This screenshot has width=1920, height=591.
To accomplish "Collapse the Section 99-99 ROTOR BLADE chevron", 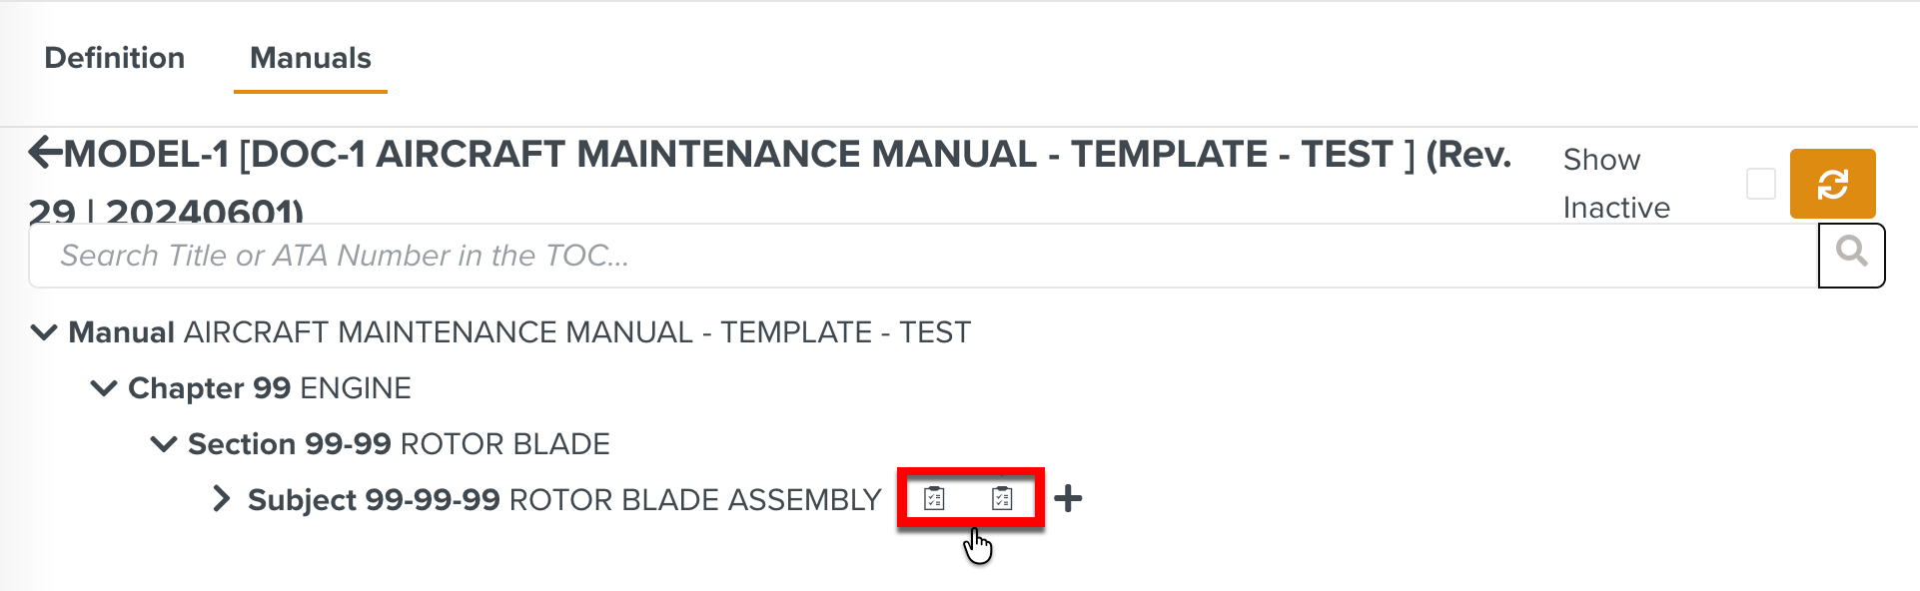I will (164, 444).
